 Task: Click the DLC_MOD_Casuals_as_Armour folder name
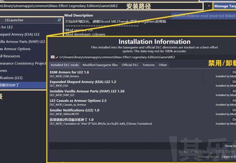[68, 105]
